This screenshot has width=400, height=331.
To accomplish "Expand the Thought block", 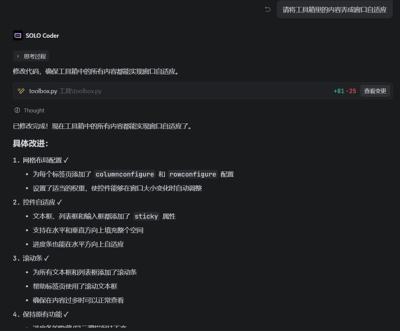I will [x=34, y=111].
